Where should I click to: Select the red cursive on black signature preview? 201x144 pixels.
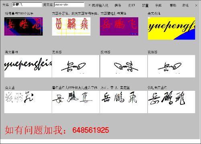(23, 26)
